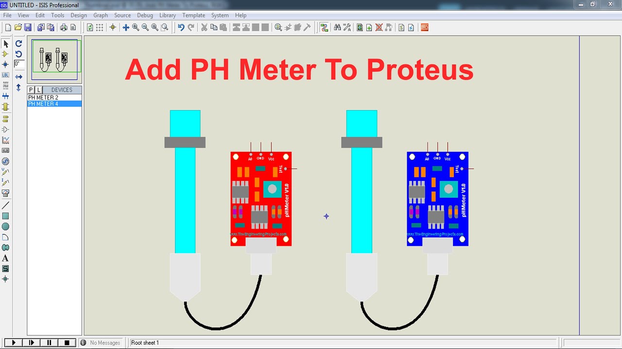Zoom out of the schematic
Screen dimensions: 622x349
point(145,28)
